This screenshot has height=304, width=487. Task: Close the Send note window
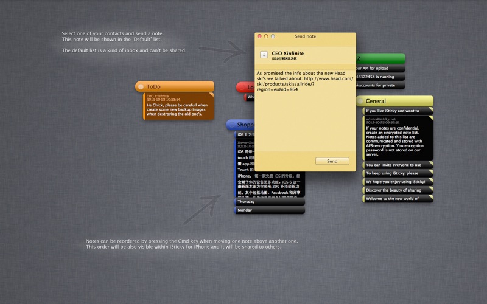(x=259, y=36)
